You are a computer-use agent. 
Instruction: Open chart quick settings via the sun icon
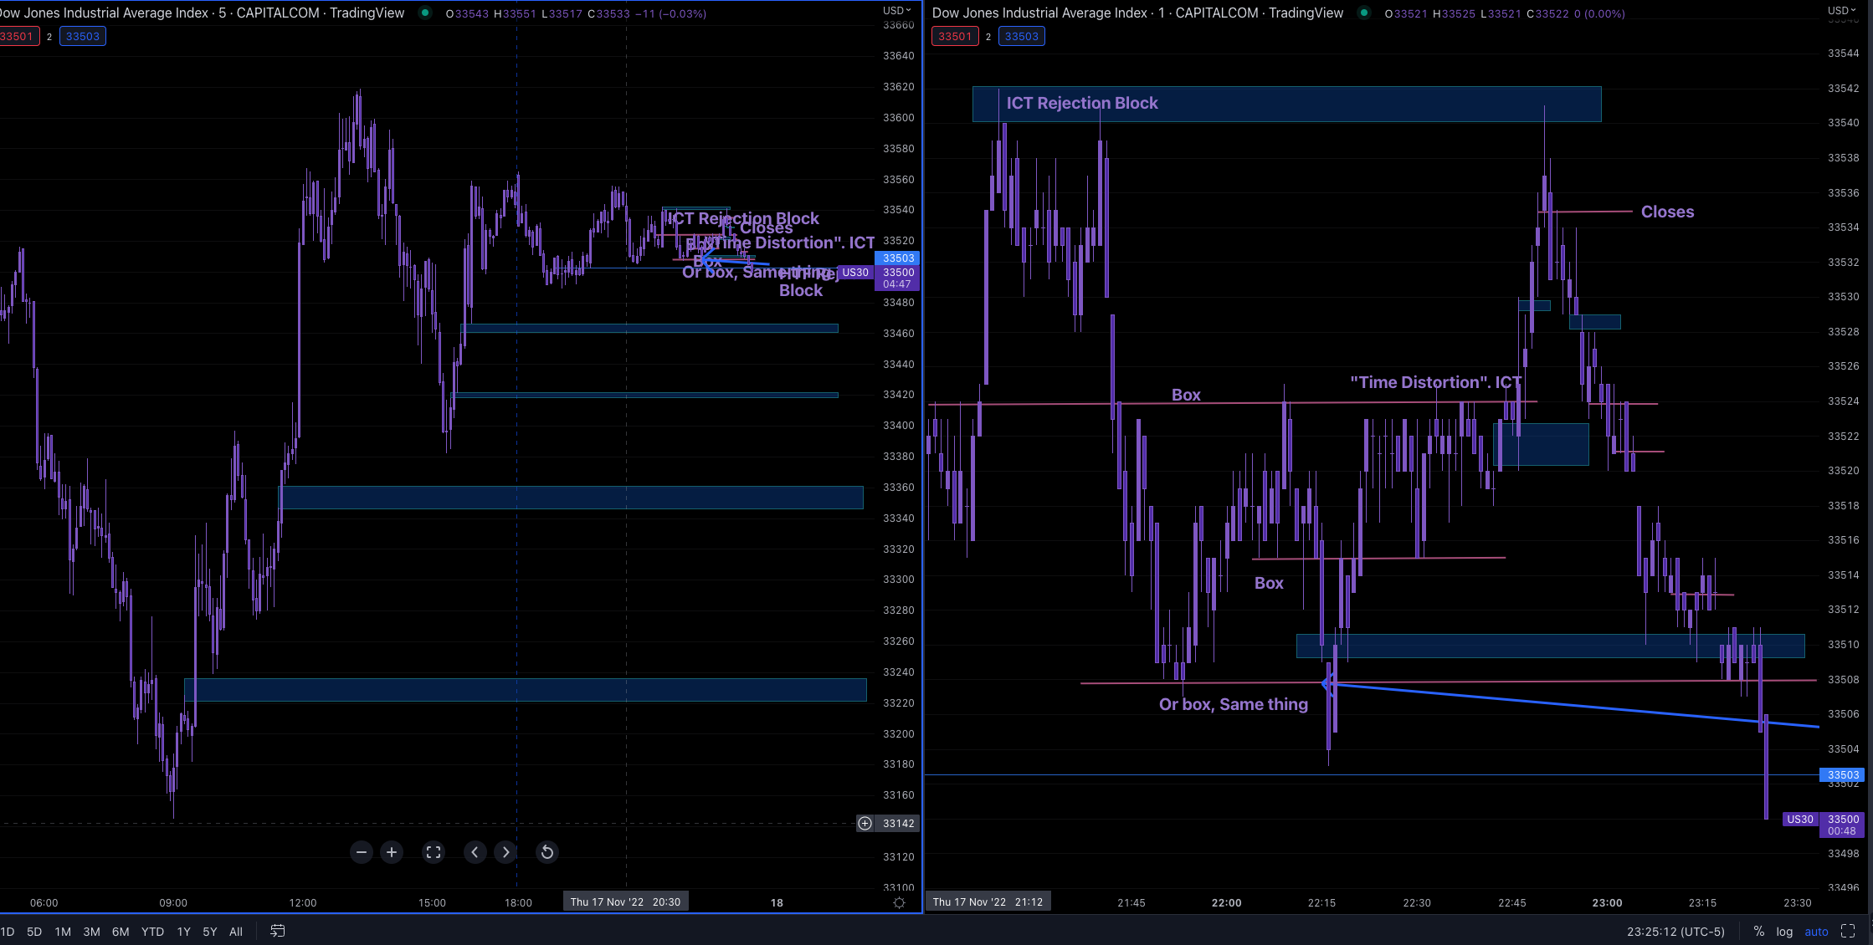click(x=899, y=902)
